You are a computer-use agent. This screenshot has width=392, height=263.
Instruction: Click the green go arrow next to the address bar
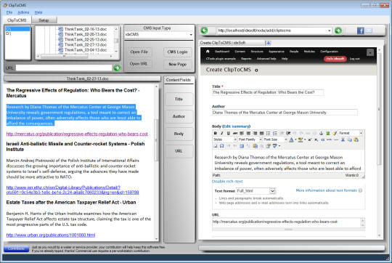[x=338, y=31]
